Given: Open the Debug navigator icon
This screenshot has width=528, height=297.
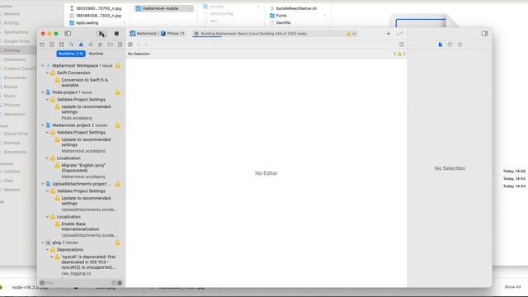Looking at the screenshot, I should click(x=101, y=45).
